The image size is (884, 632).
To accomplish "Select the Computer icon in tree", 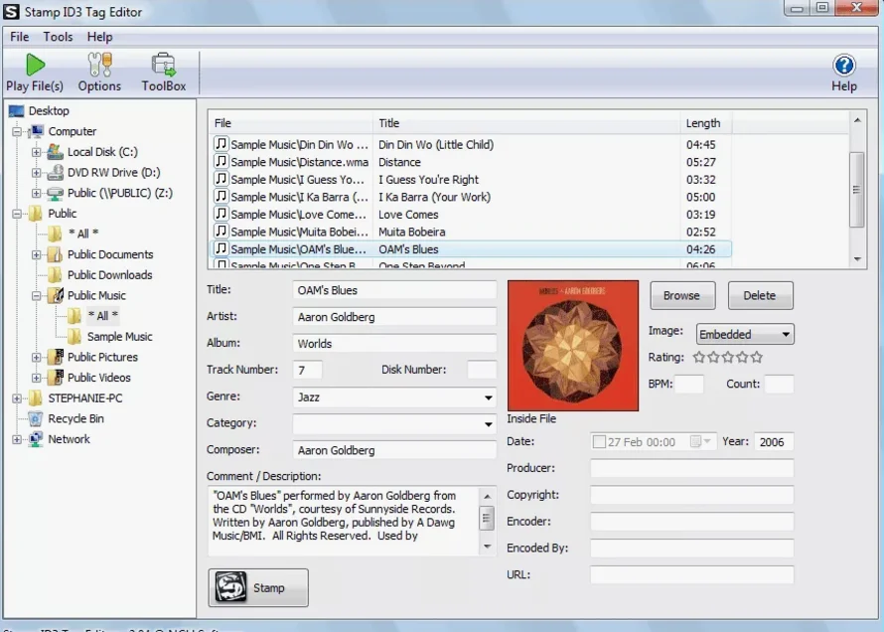I will (x=37, y=131).
